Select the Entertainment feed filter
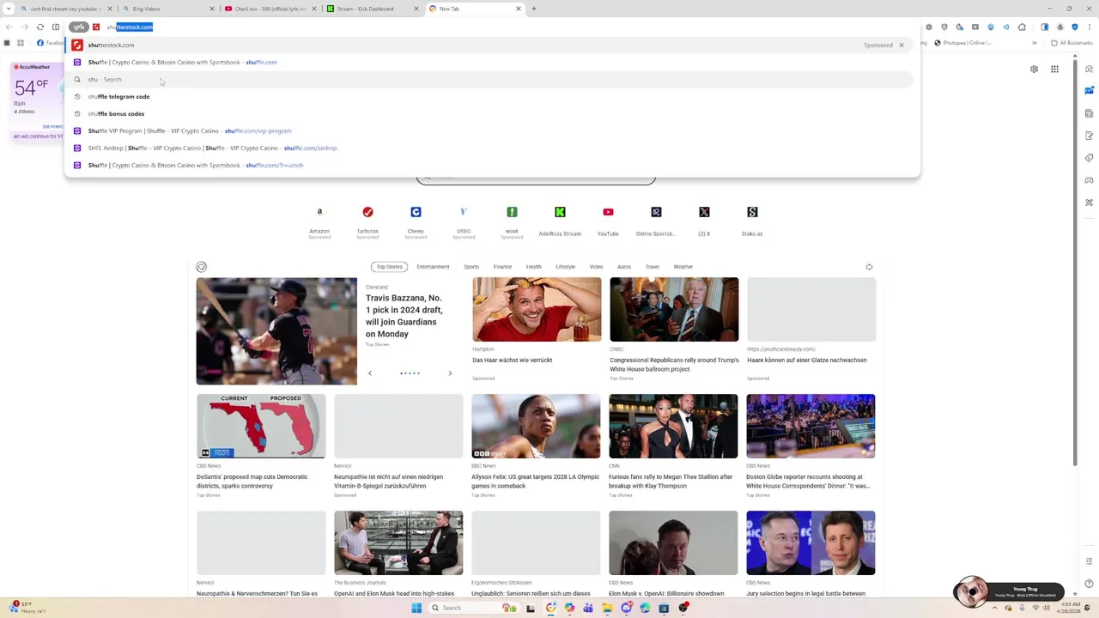The width and height of the screenshot is (1099, 618). click(433, 267)
